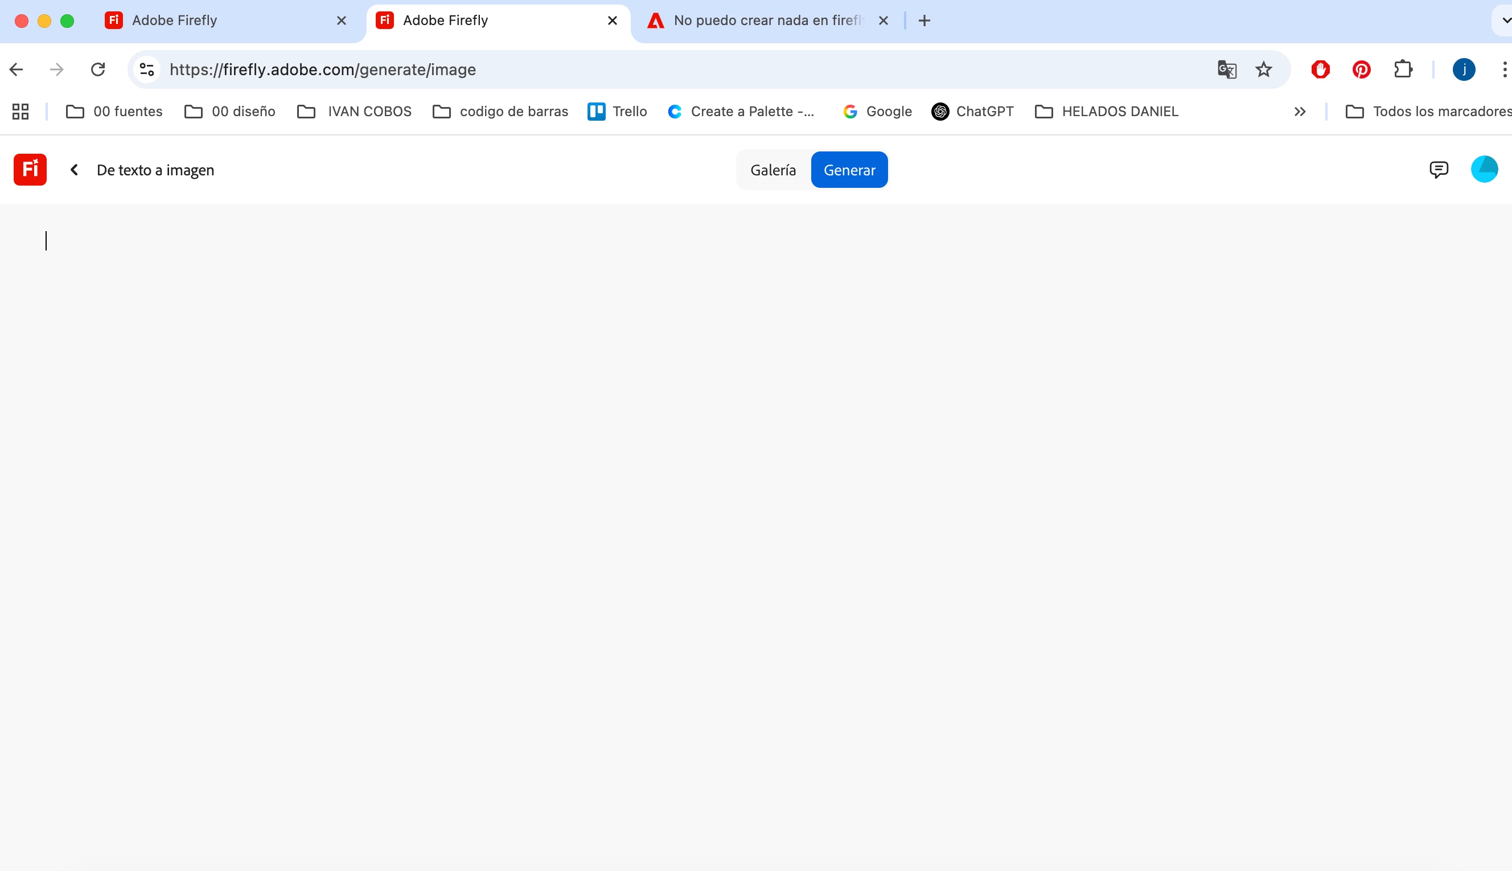
Task: Open the Extensions puzzle icon
Action: pos(1403,69)
